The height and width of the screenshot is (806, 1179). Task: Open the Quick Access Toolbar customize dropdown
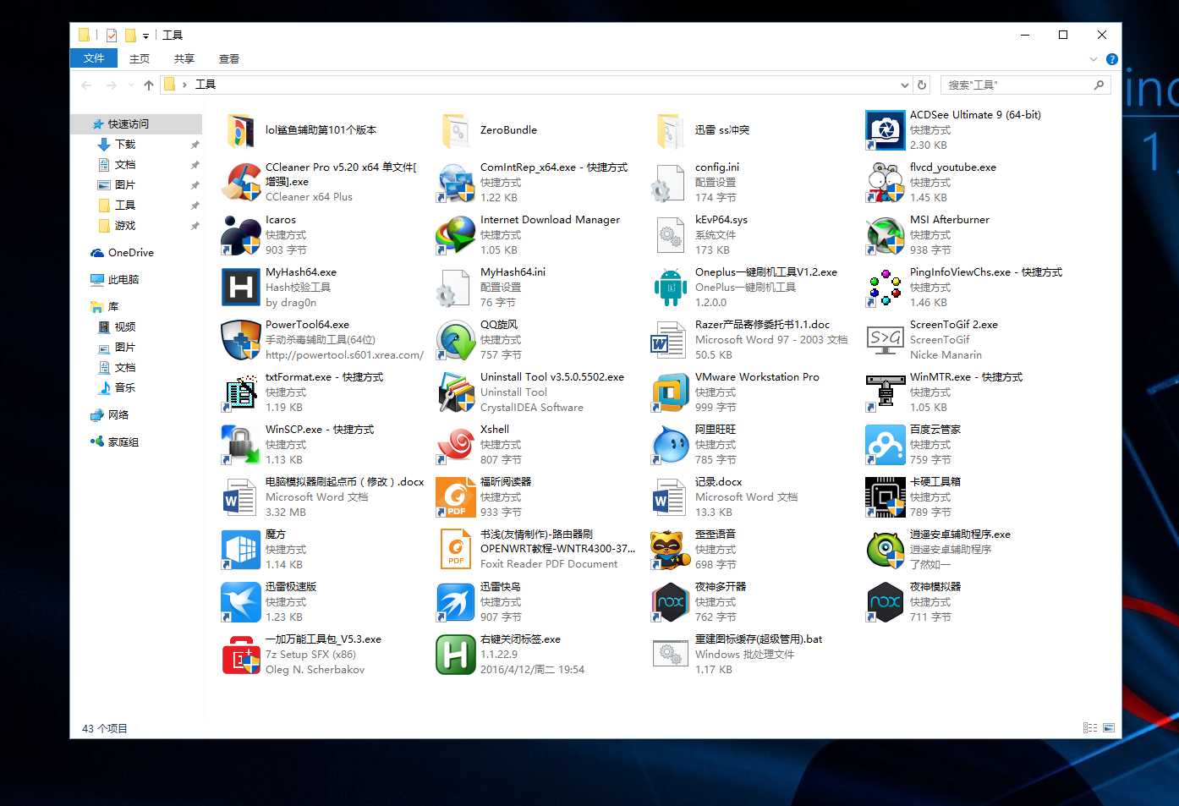point(145,36)
